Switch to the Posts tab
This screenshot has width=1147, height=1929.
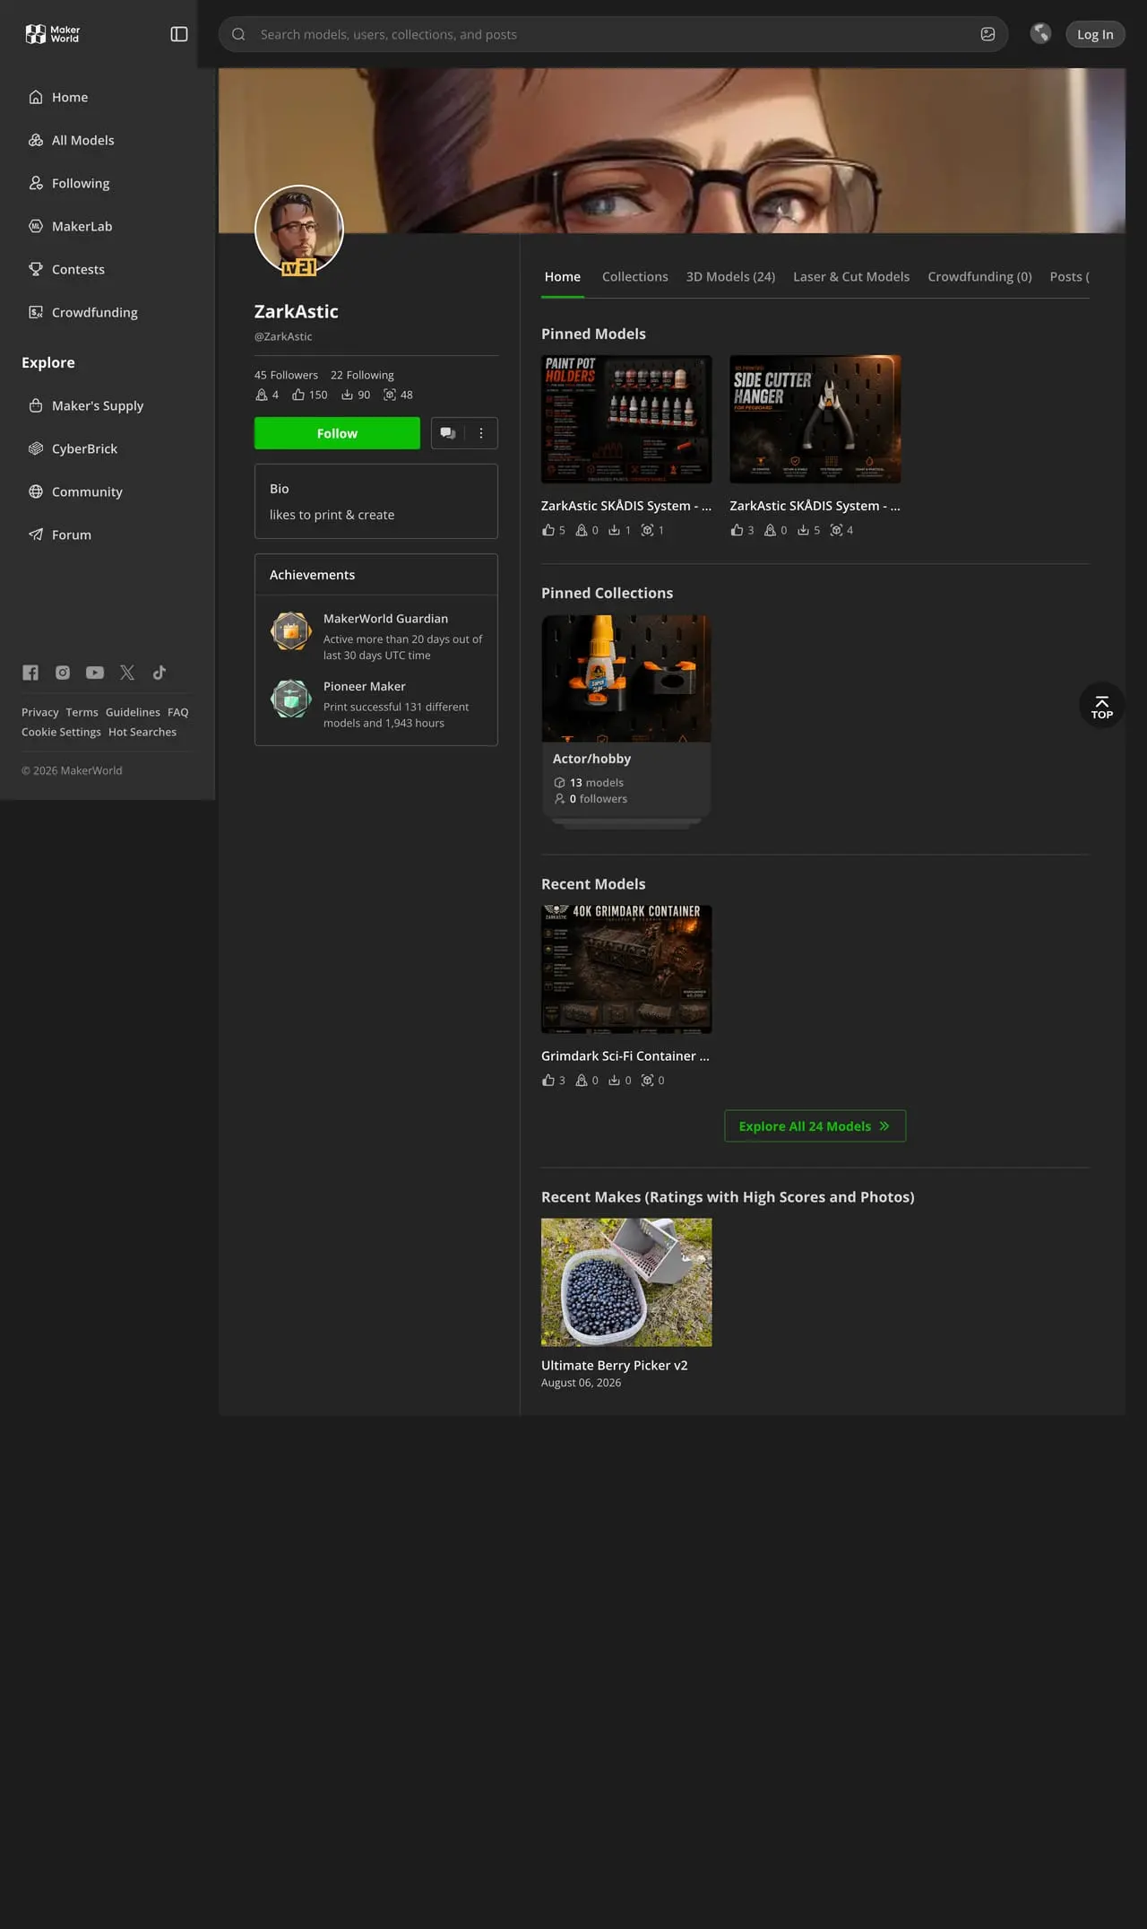(x=1070, y=276)
